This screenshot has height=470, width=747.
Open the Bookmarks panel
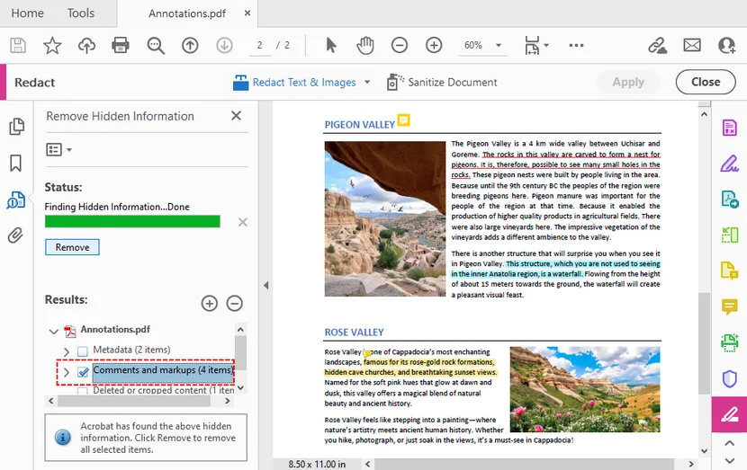pos(15,164)
